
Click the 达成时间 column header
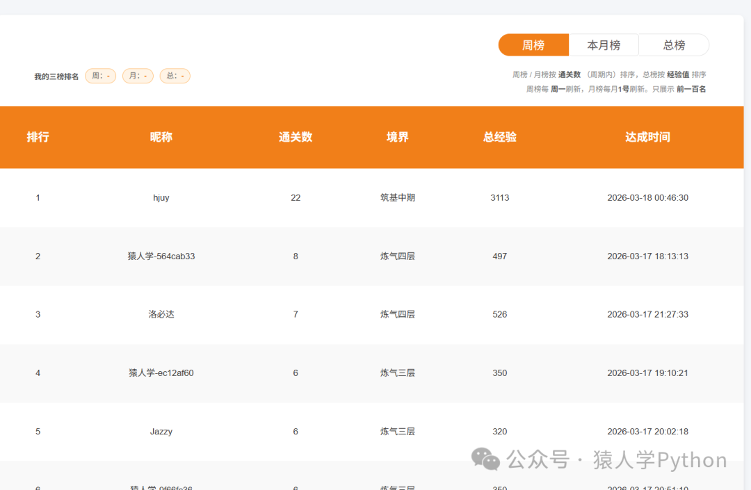647,138
